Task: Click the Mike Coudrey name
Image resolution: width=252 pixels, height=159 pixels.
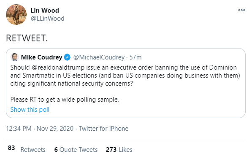Action: (x=42, y=57)
